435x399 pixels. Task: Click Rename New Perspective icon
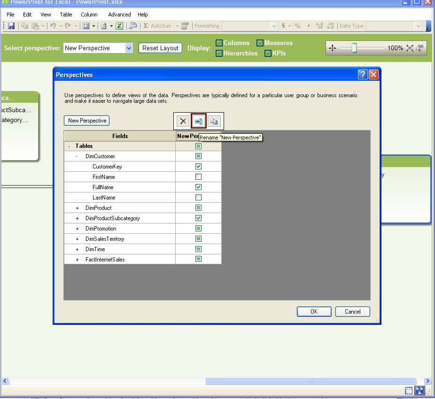click(199, 121)
